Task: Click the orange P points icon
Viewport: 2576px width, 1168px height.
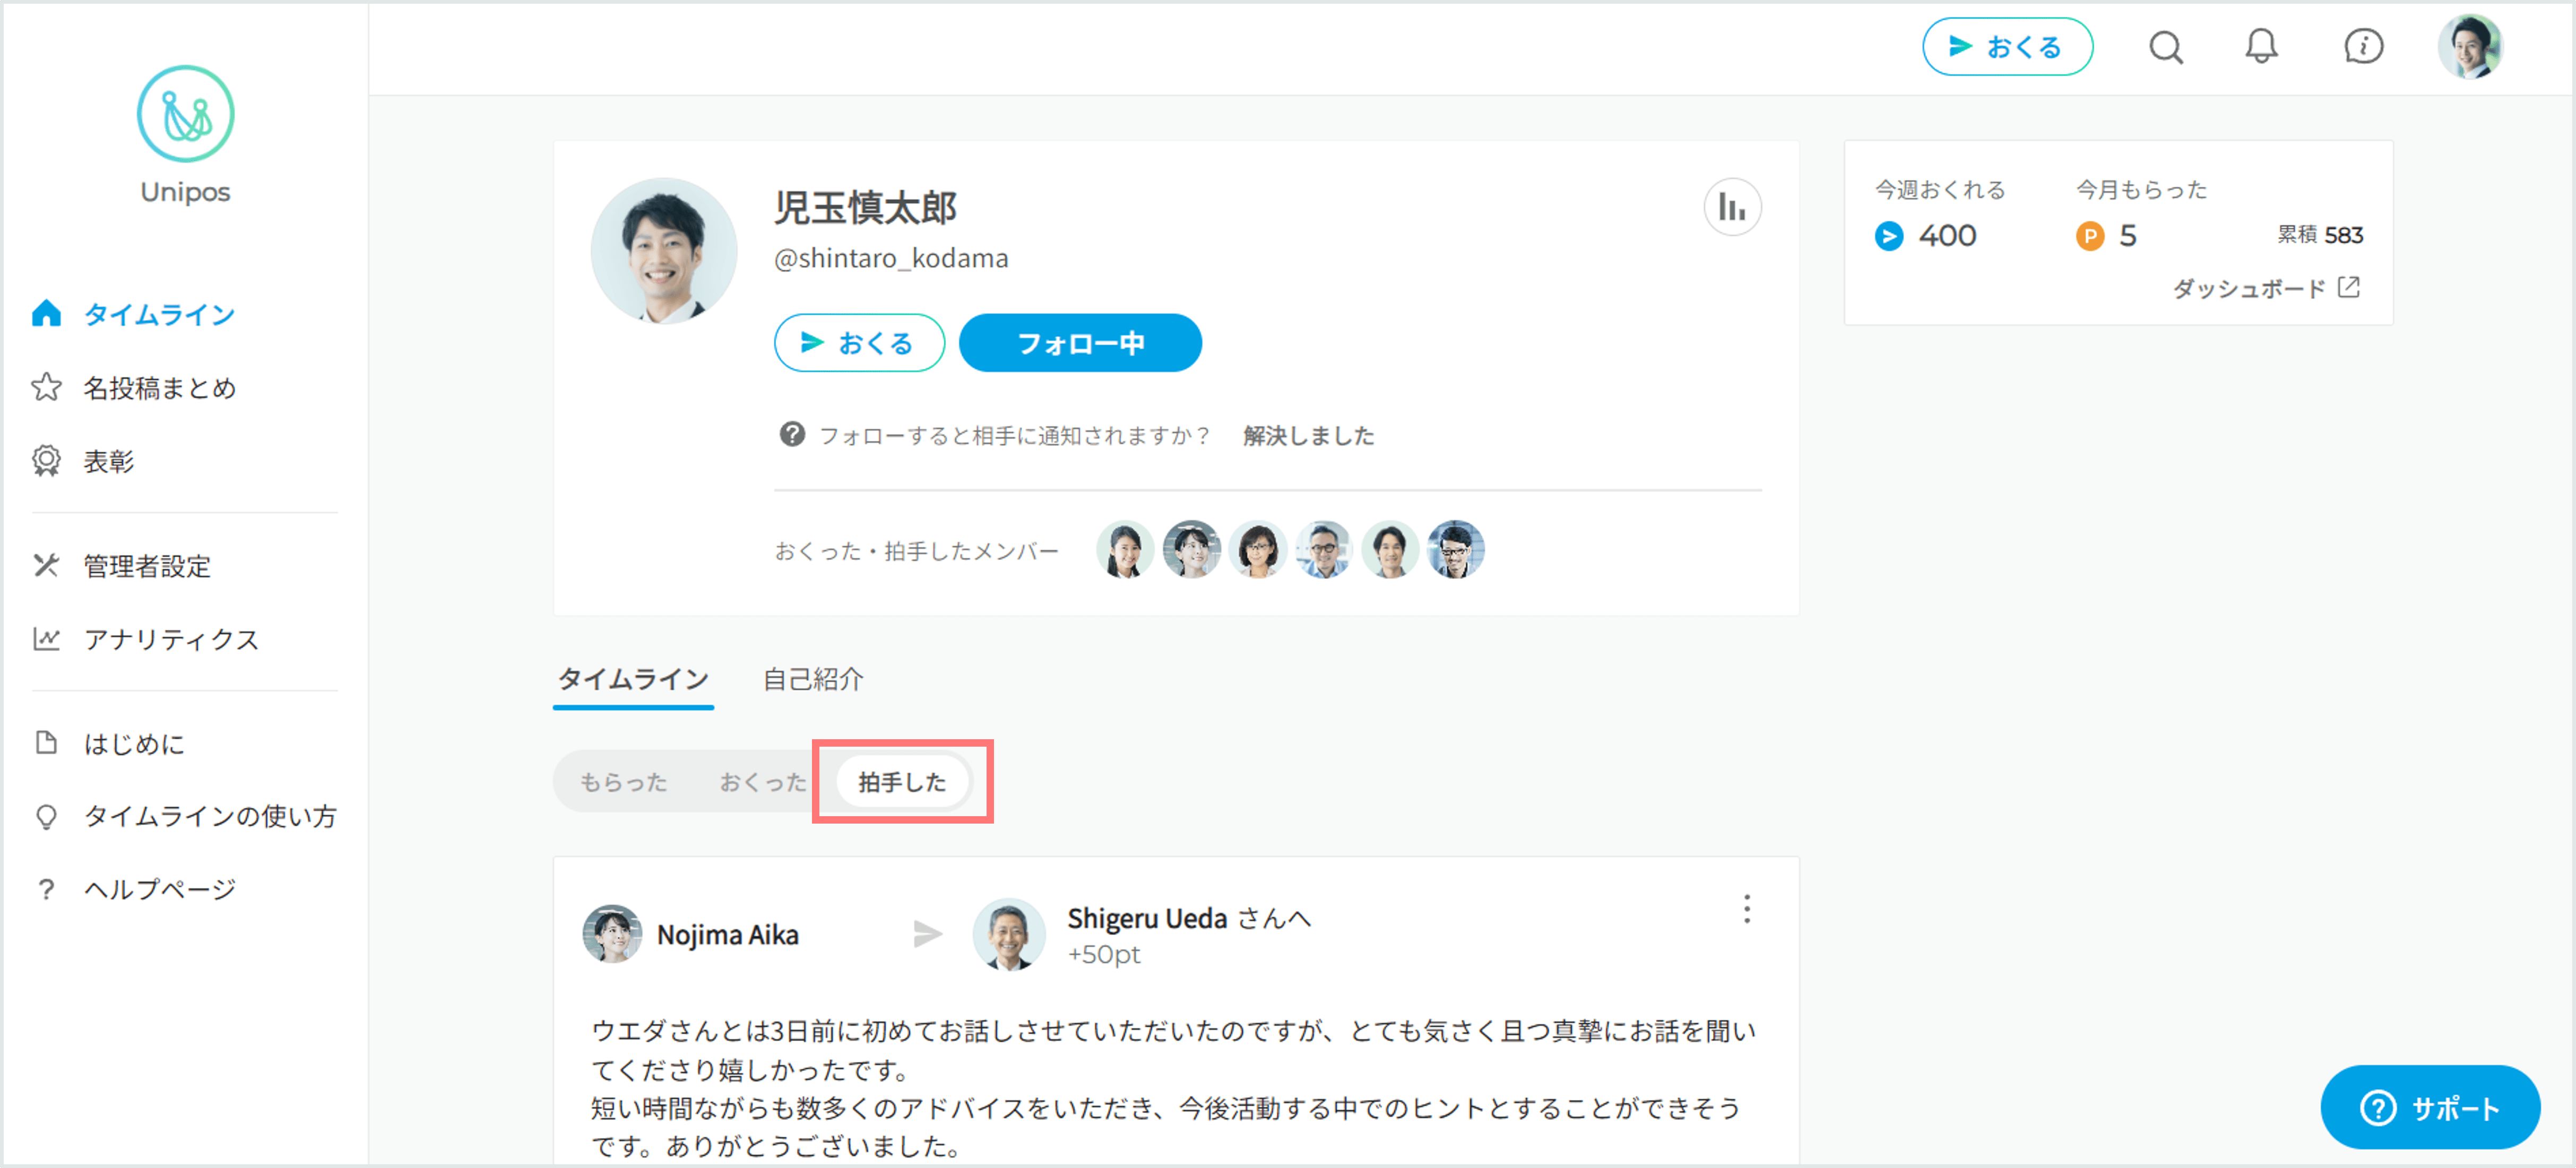Action: [x=2089, y=235]
